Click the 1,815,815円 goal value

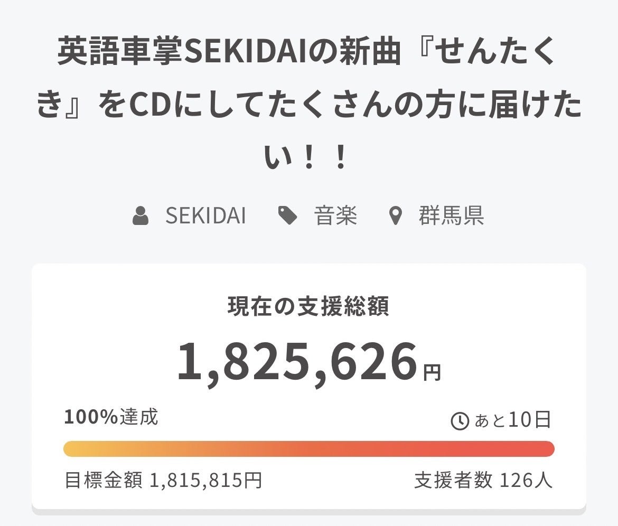pyautogui.click(x=206, y=481)
